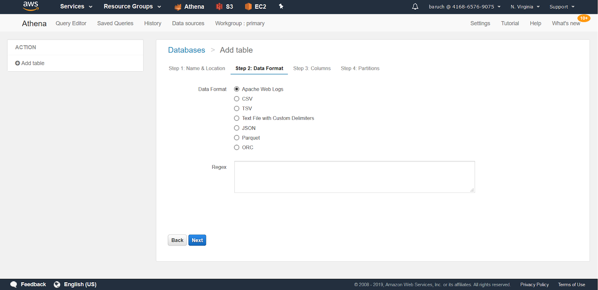Click the Athena service title
The height and width of the screenshot is (290, 598).
point(34,24)
